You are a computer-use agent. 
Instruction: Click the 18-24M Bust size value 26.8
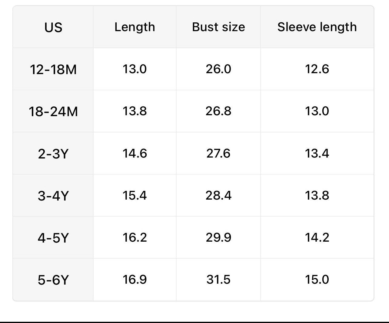pyautogui.click(x=218, y=111)
